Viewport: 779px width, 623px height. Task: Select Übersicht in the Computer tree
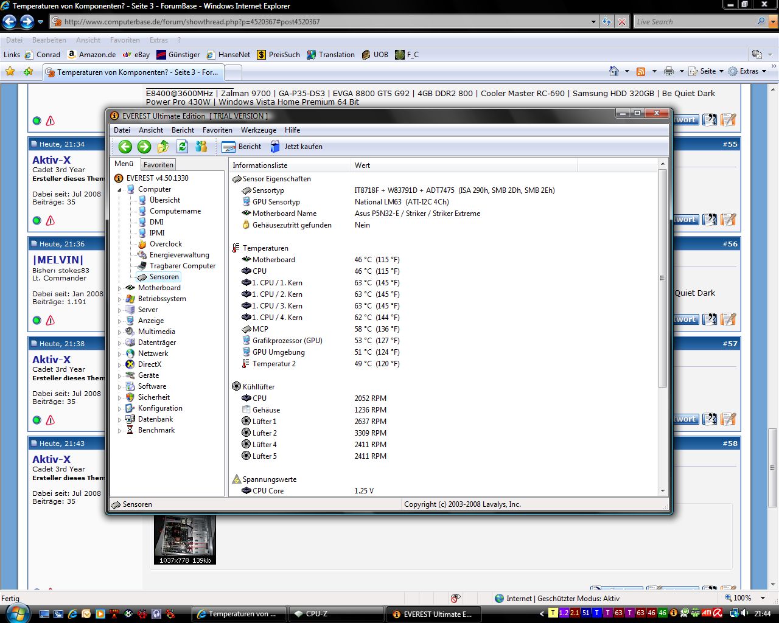coord(165,200)
